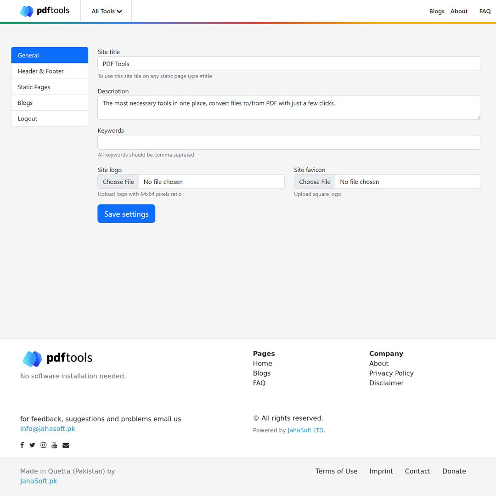This screenshot has width=496, height=496.
Task: Click Logout in the sidebar
Action: pos(50,118)
